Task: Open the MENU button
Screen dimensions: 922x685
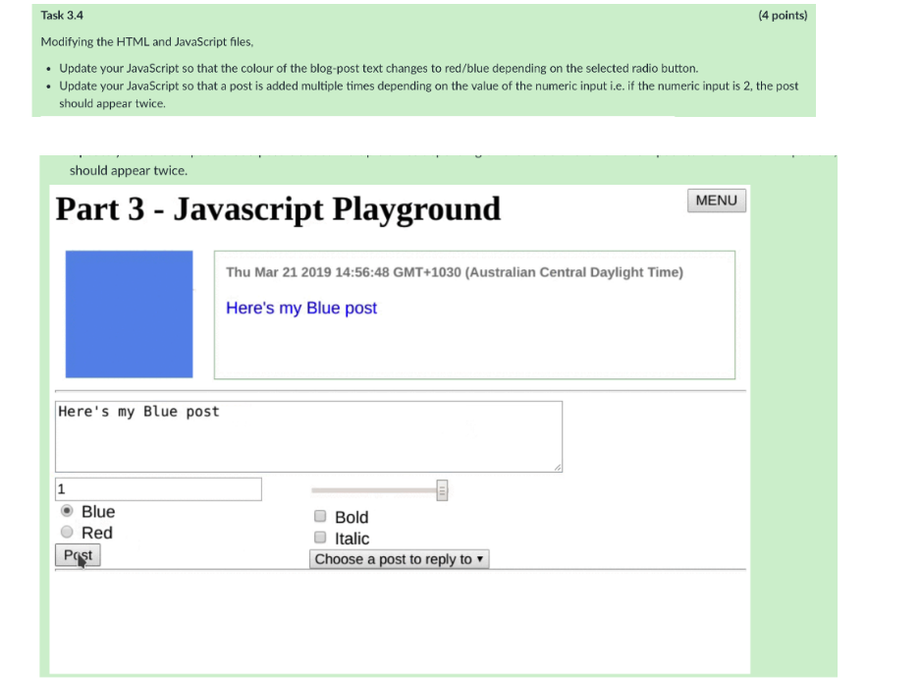Action: point(716,200)
